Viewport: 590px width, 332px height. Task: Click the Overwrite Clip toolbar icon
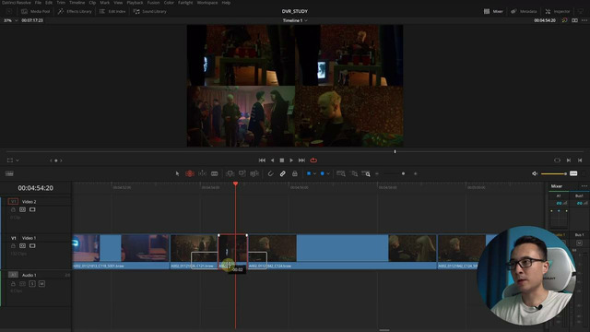(x=242, y=173)
